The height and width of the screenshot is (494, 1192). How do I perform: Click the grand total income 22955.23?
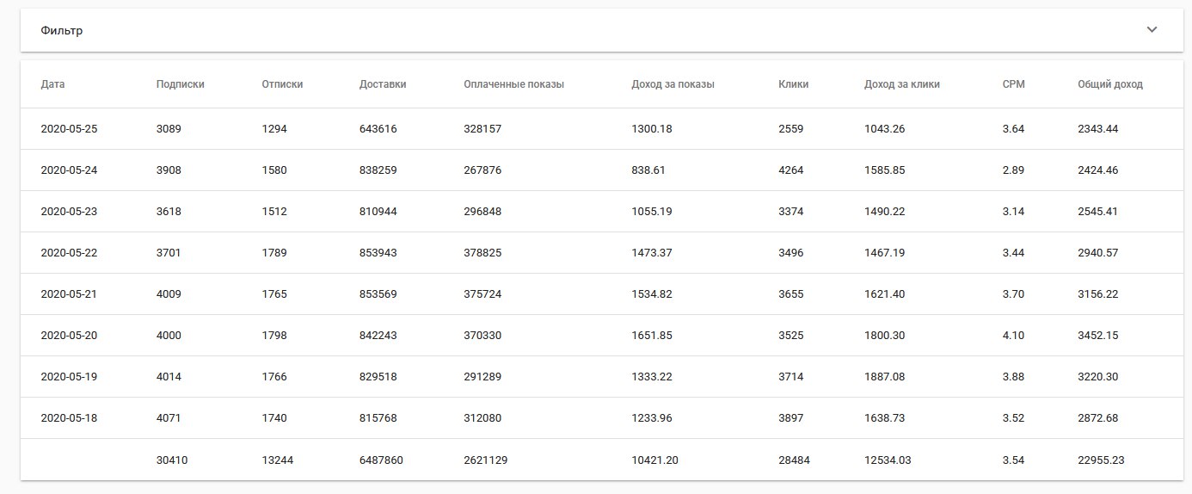1101,460
